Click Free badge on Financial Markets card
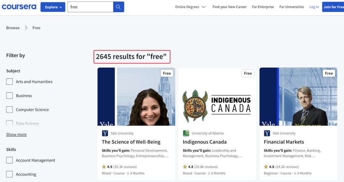 (x=329, y=73)
